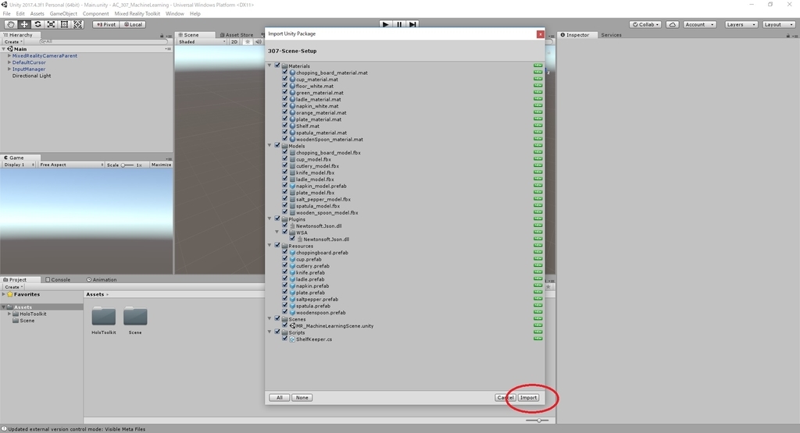Collapse the Materials folder in import list
The width and height of the screenshot is (800, 433).
click(x=270, y=66)
